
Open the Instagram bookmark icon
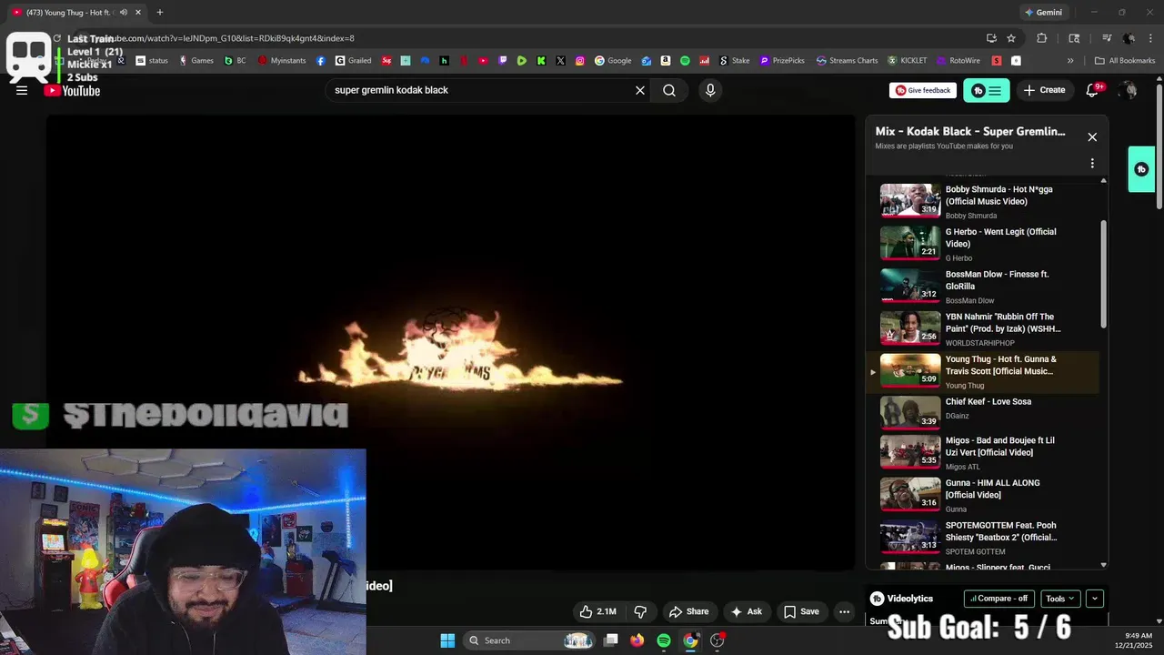[580, 61]
